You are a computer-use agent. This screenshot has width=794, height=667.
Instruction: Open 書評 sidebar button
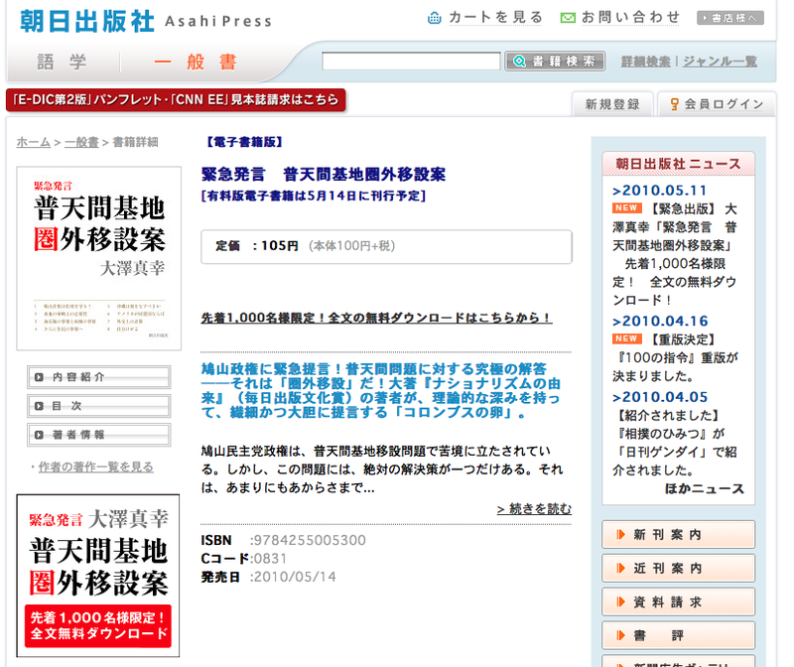click(x=678, y=635)
